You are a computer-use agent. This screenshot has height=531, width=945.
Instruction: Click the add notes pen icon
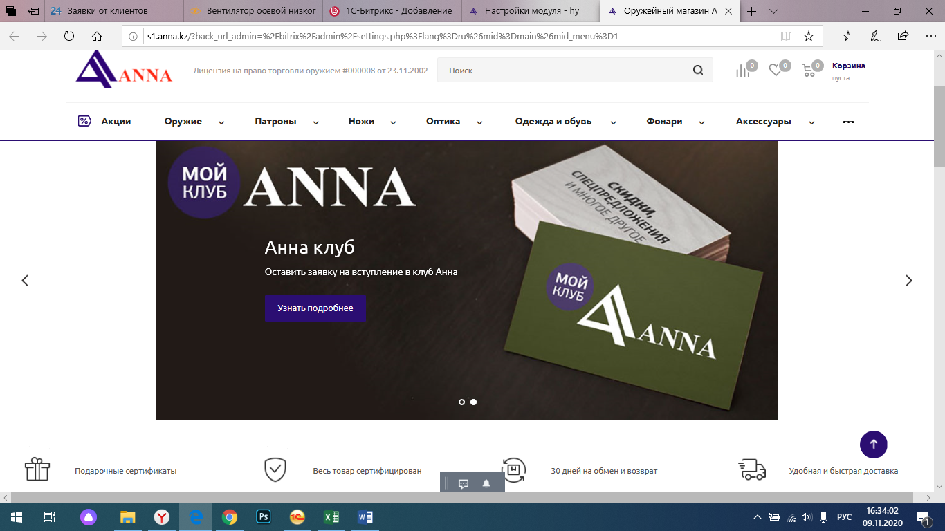point(876,36)
